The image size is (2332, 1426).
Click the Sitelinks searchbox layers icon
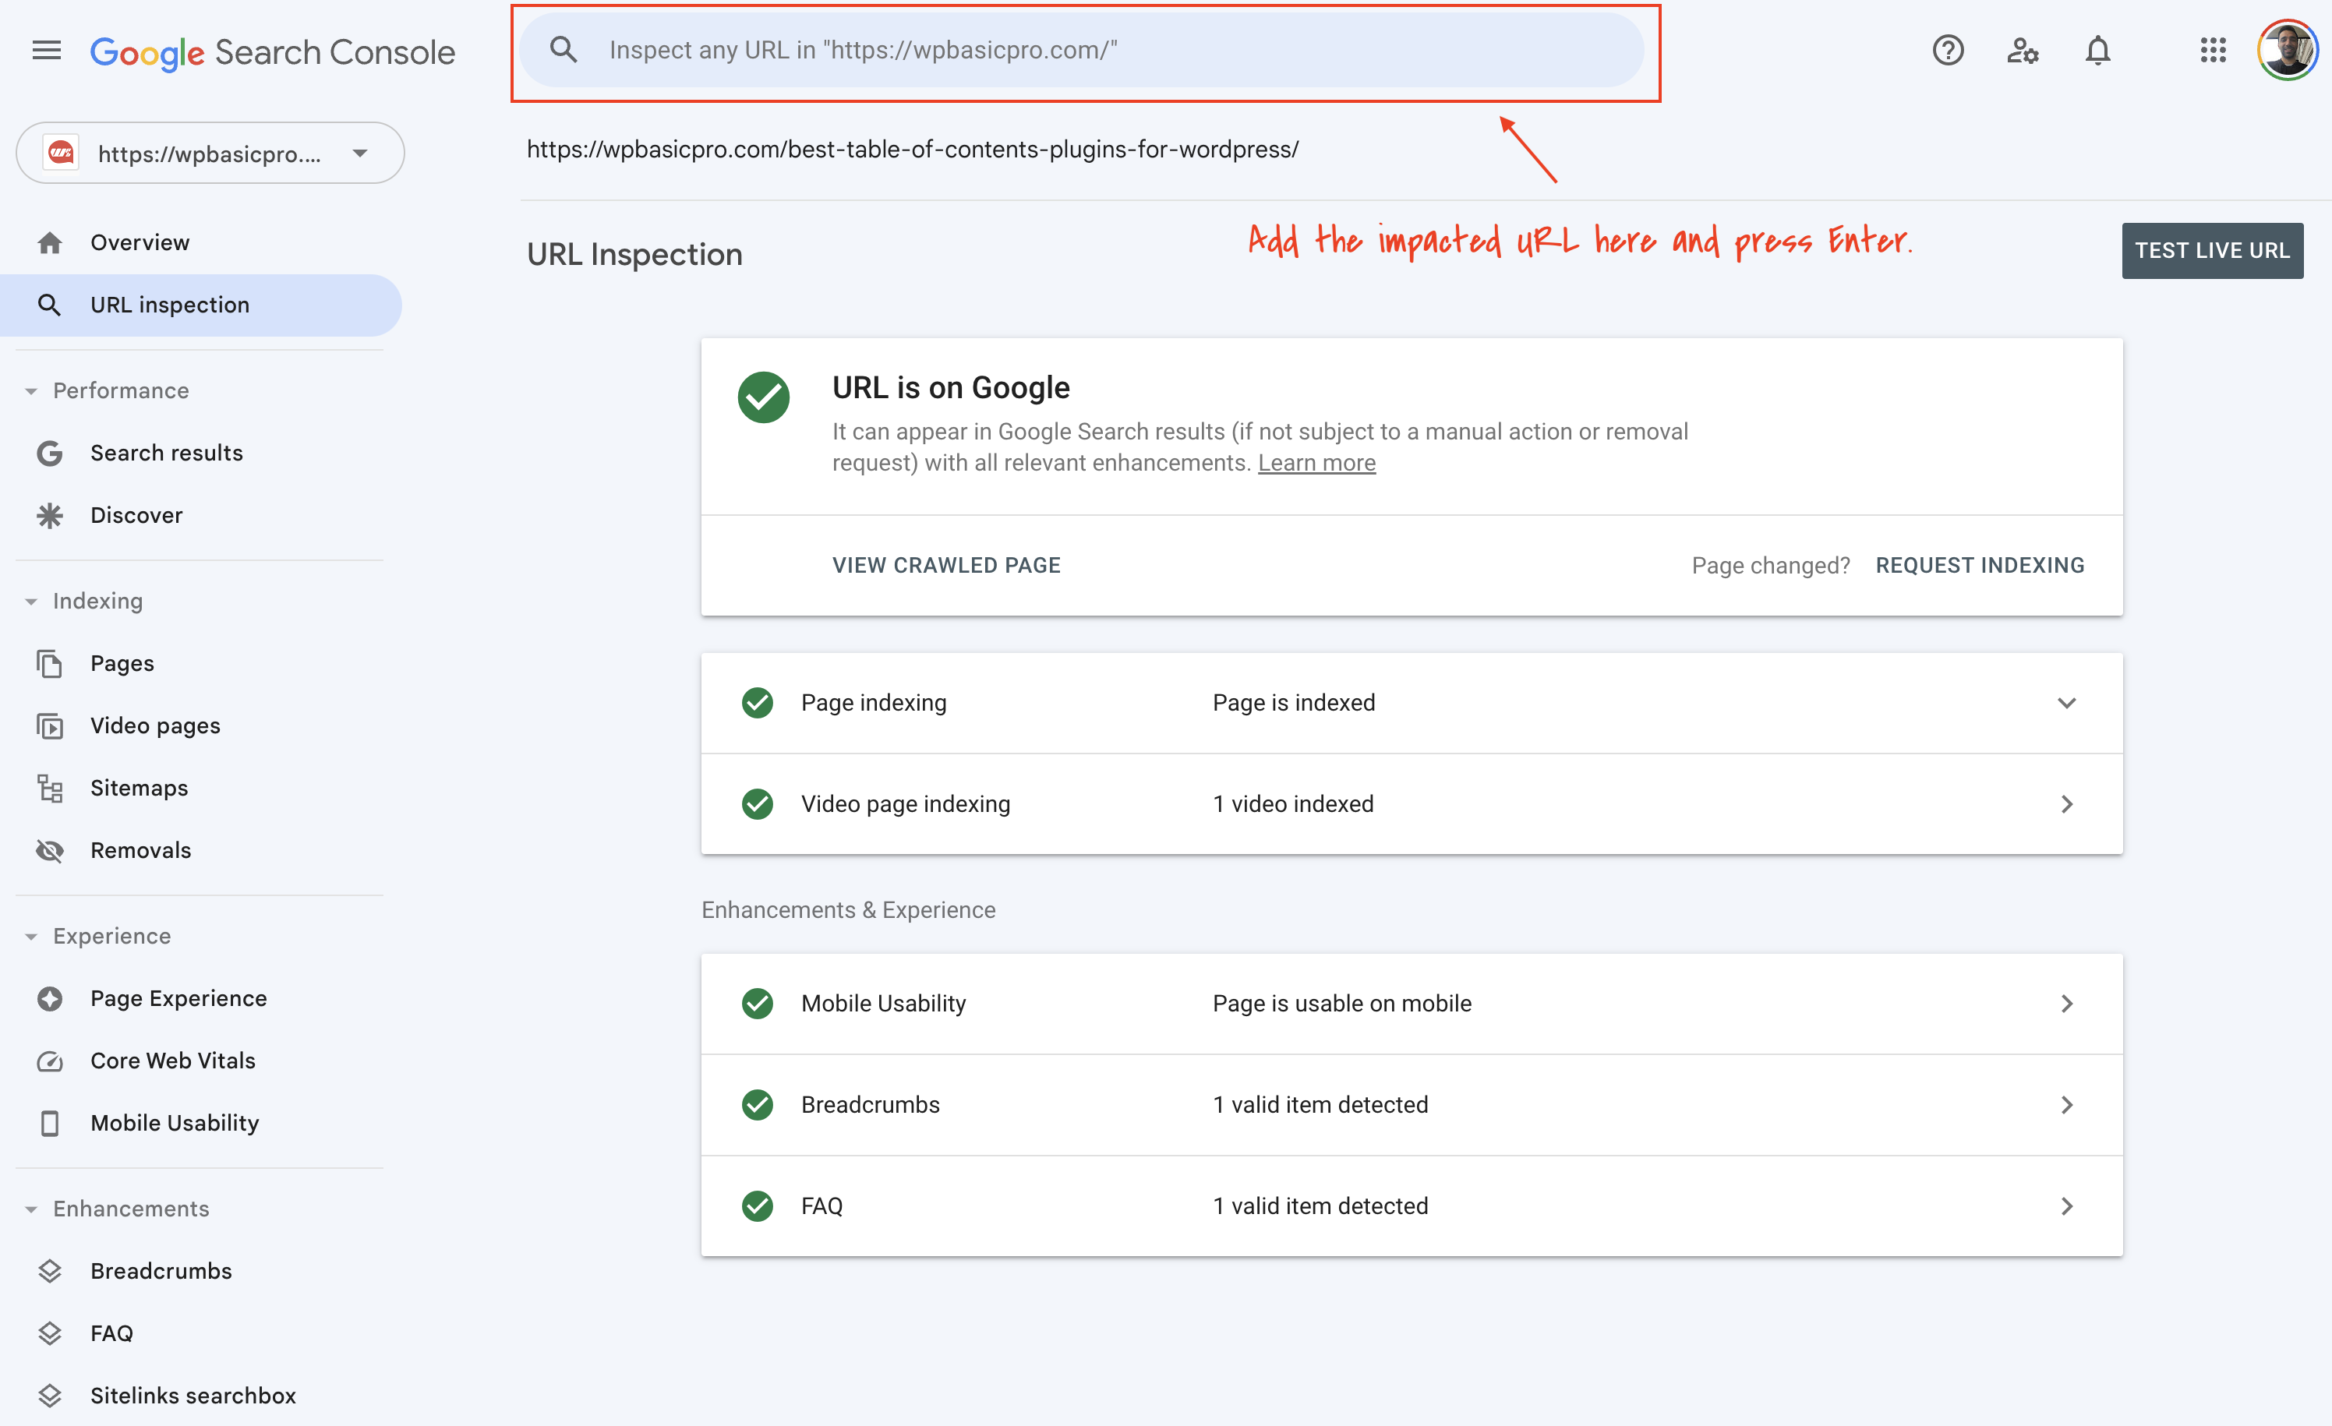pyautogui.click(x=49, y=1396)
